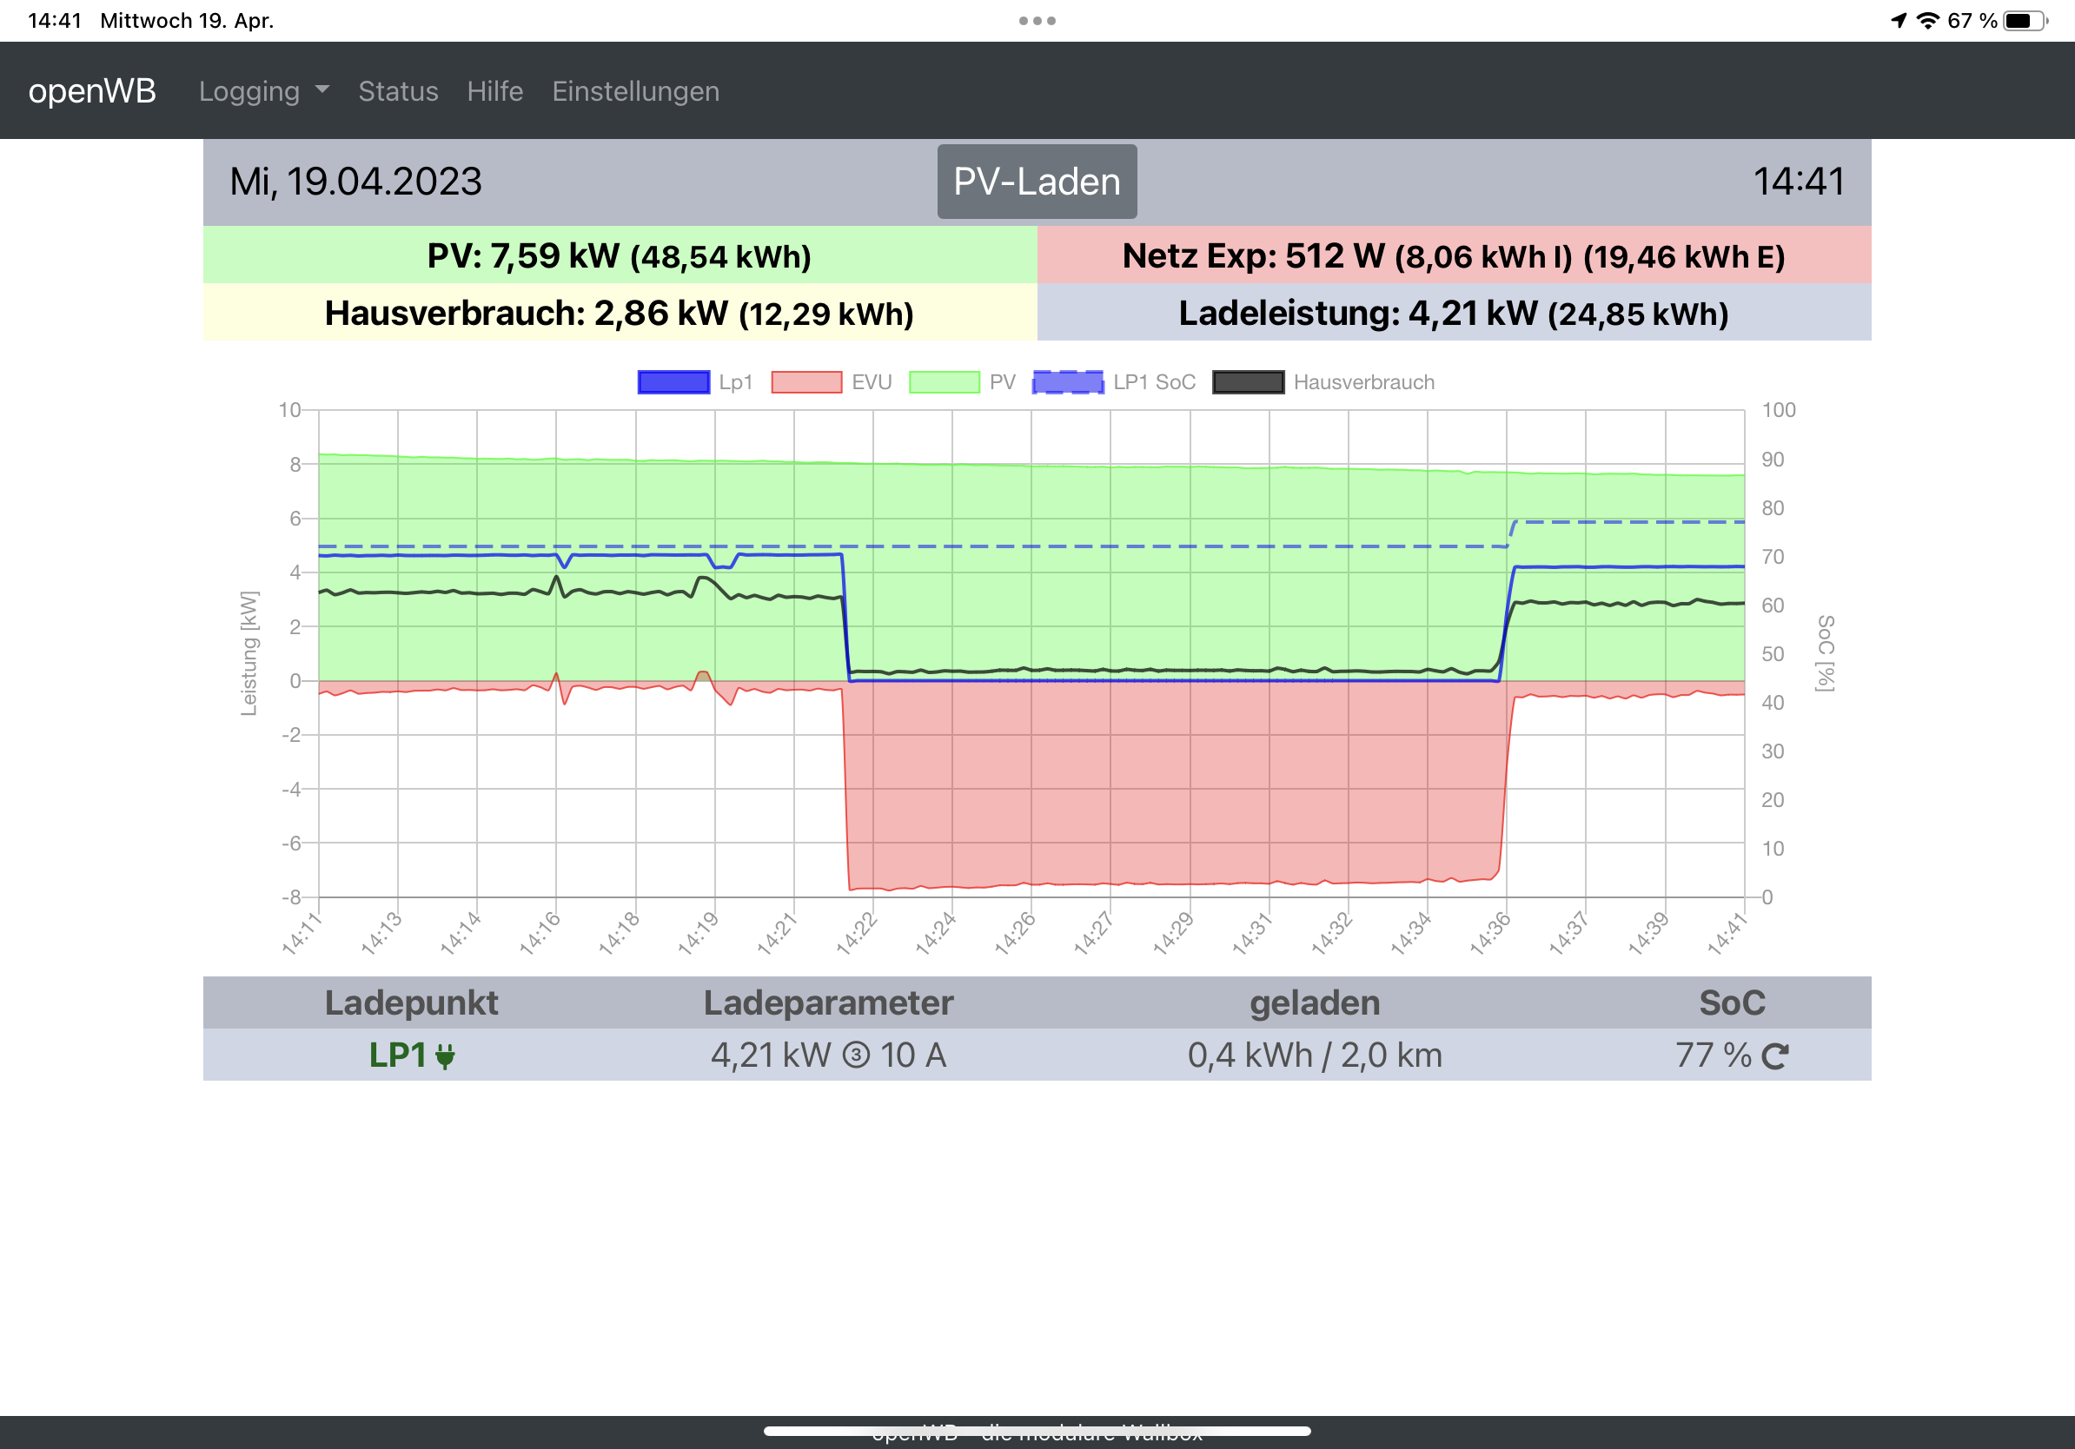Toggle LP1 SoC dashed legend entry
2075x1449 pixels.
(x=1067, y=382)
